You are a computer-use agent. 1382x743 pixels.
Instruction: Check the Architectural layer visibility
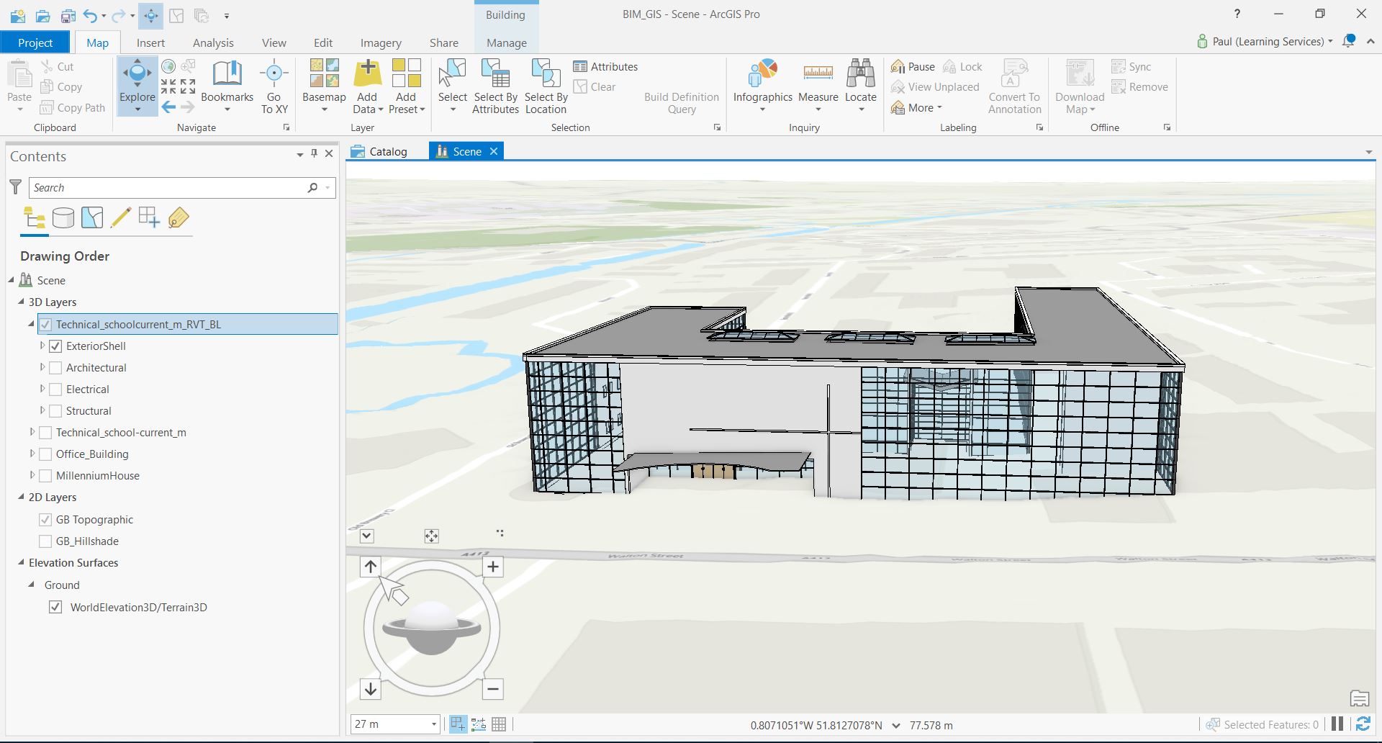coord(55,367)
